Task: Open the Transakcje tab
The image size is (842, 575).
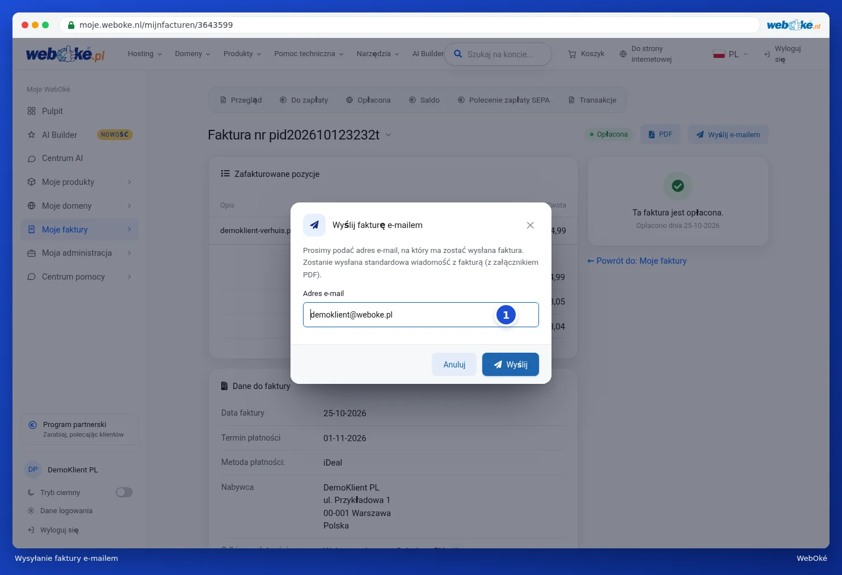Action: pyautogui.click(x=592, y=100)
